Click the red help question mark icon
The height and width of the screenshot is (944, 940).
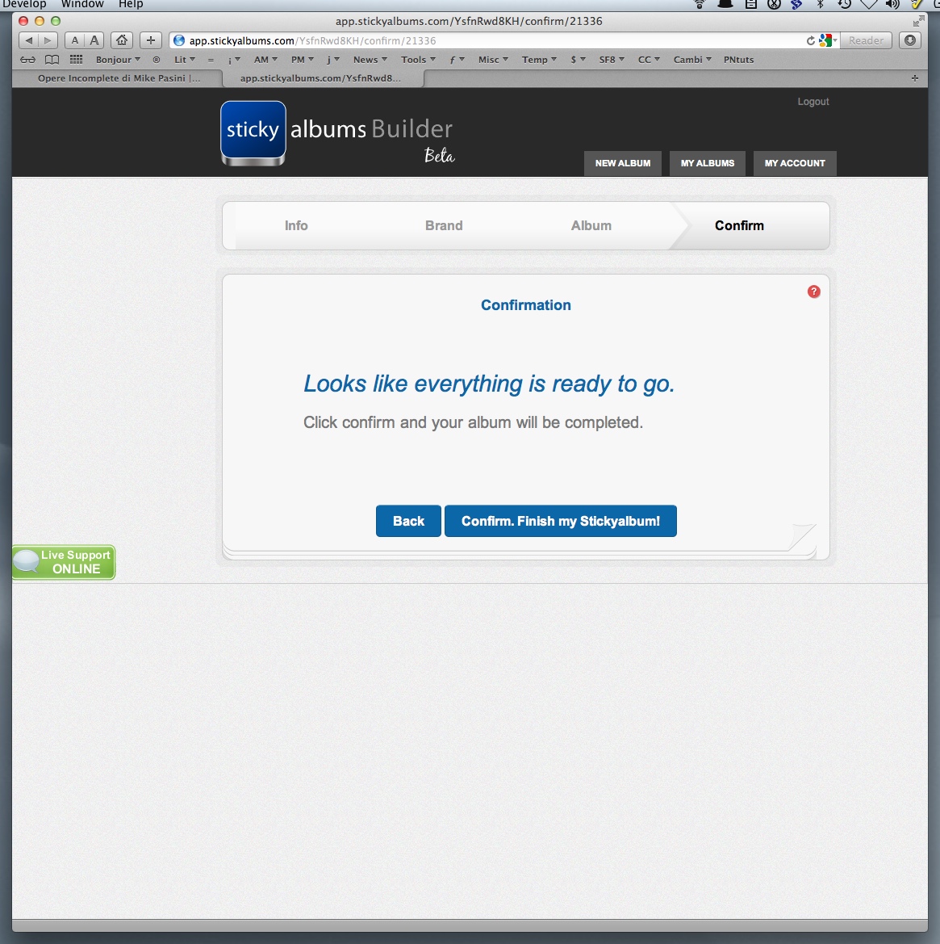pyautogui.click(x=813, y=292)
